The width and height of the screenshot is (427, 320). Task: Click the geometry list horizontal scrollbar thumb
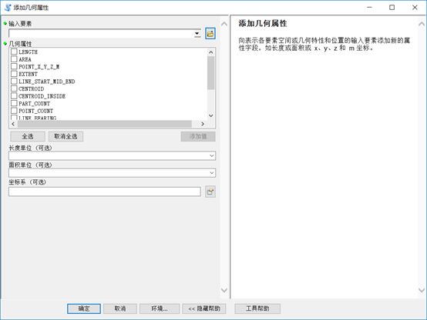pyautogui.click(x=105, y=124)
